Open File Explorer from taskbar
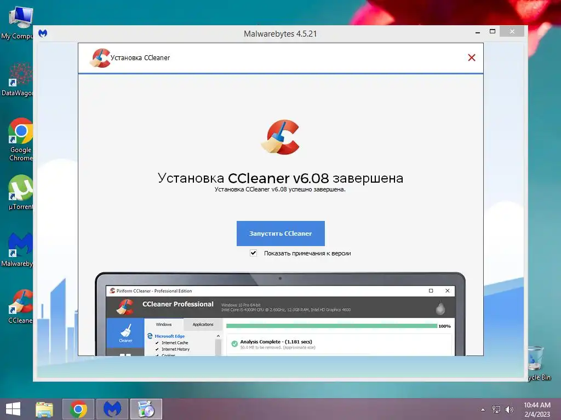 pos(44,409)
